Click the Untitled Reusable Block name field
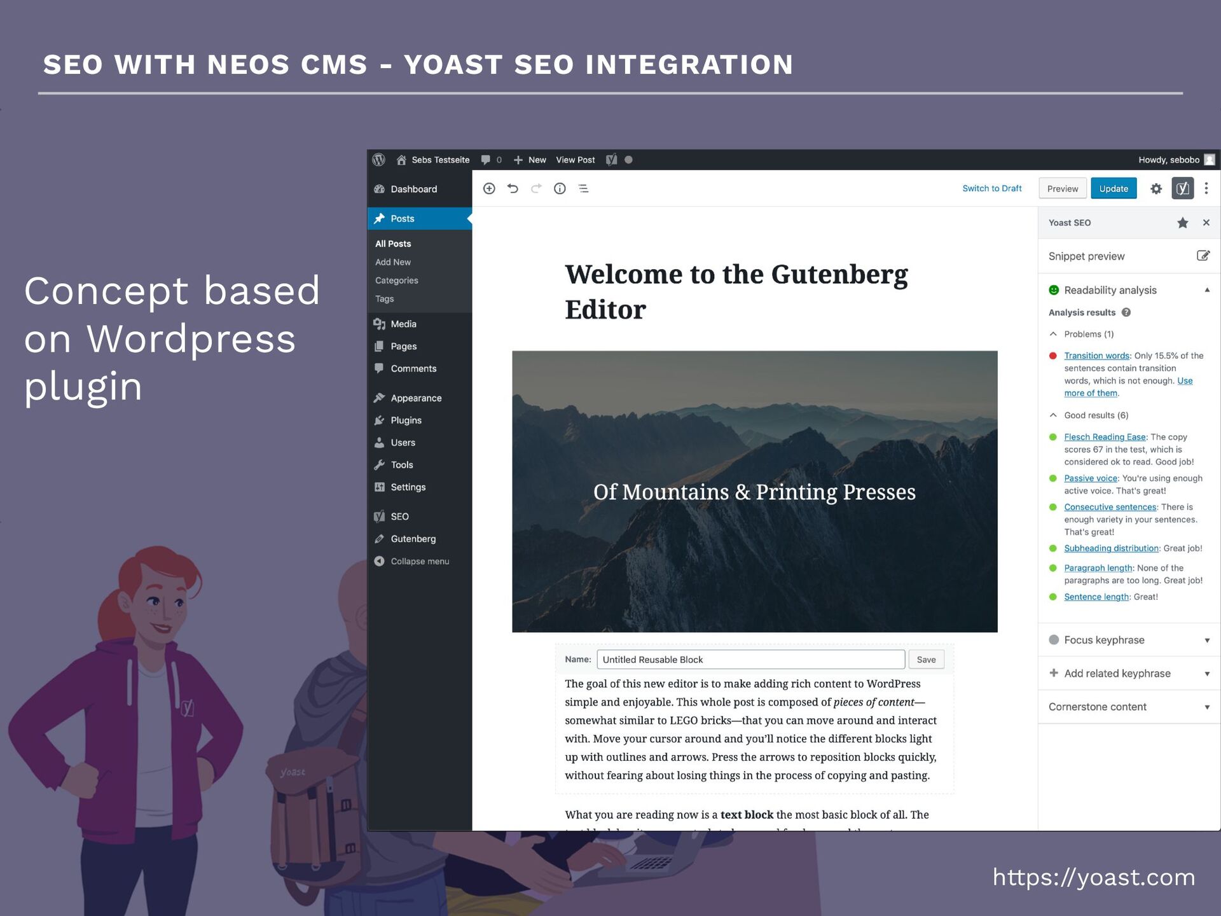 coord(750,660)
